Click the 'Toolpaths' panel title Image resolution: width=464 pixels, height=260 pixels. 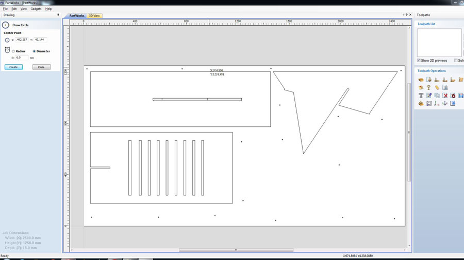pos(423,15)
